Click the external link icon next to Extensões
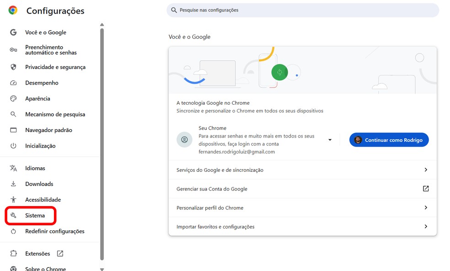 pos(60,254)
